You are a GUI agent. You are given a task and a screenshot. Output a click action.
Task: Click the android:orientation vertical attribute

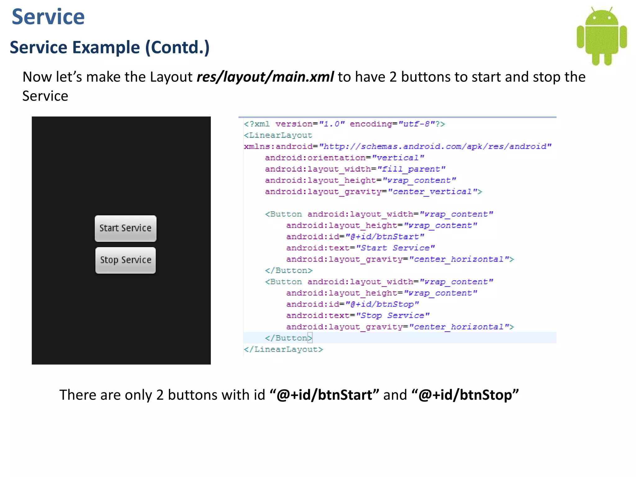click(344, 158)
